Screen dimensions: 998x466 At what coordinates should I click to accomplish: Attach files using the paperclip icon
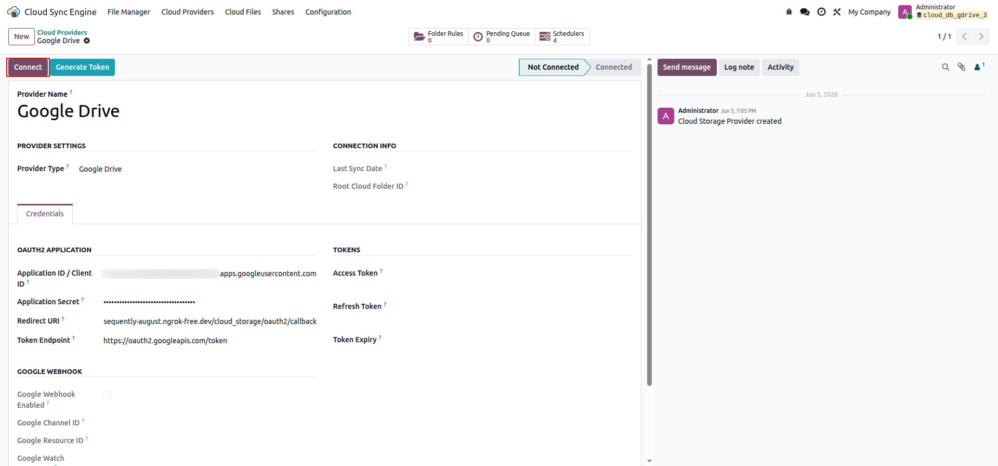click(962, 67)
